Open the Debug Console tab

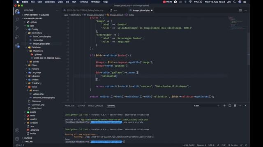click(x=96, y=106)
